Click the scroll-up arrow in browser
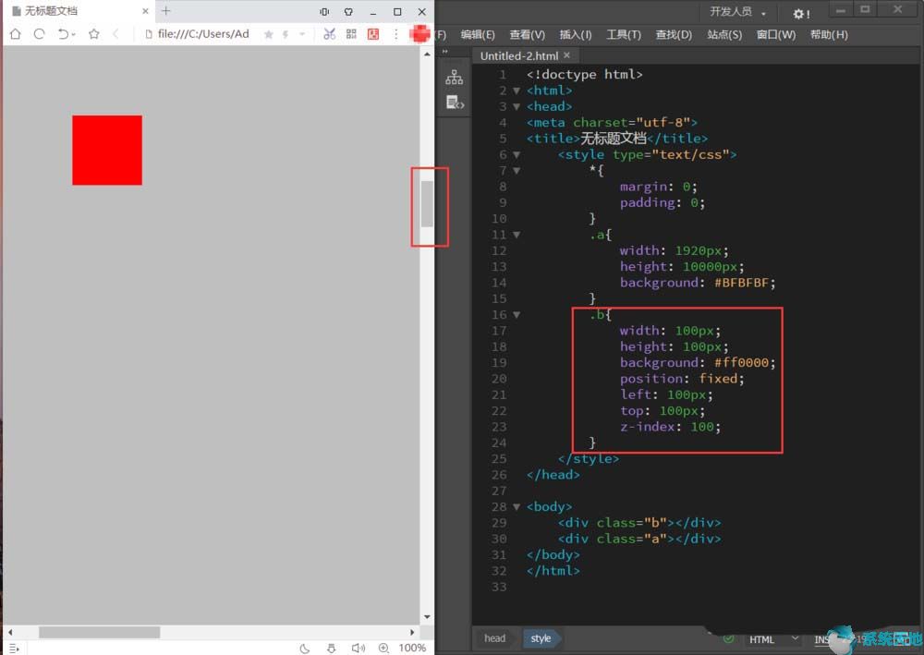Screen dimensions: 924x655 (427, 54)
